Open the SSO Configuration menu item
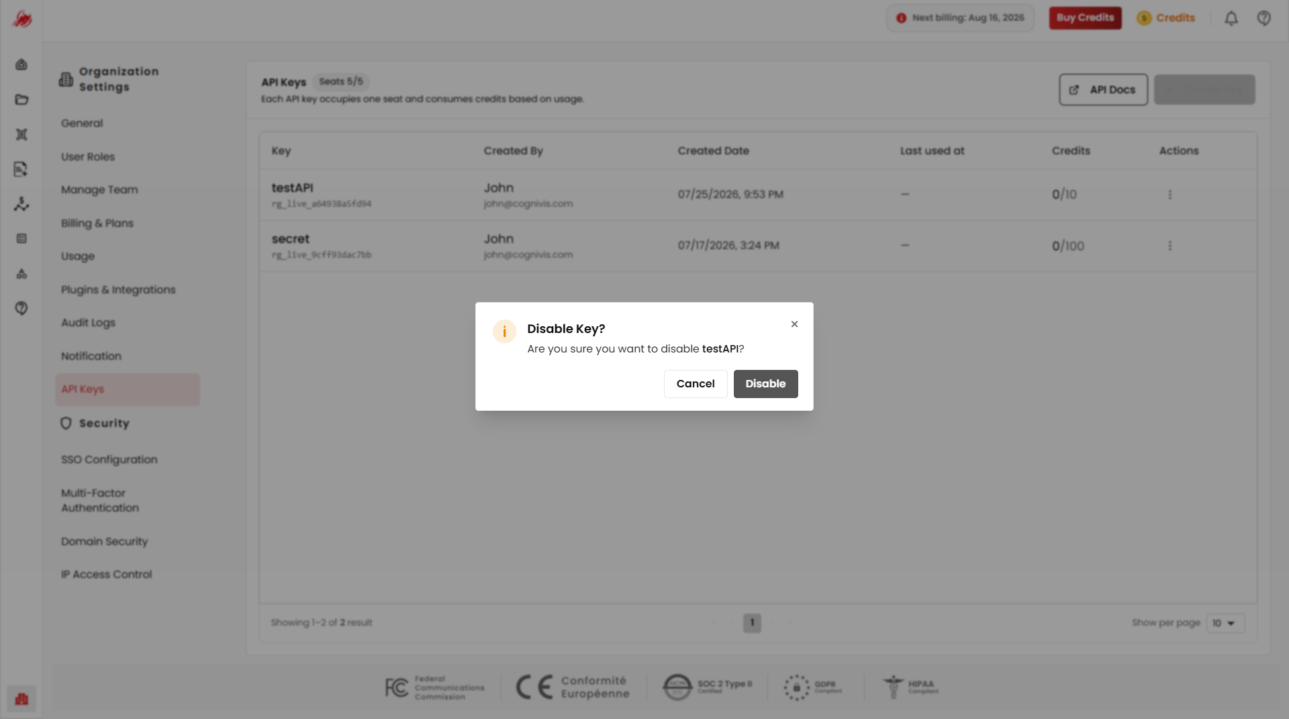This screenshot has width=1289, height=719. coord(109,460)
